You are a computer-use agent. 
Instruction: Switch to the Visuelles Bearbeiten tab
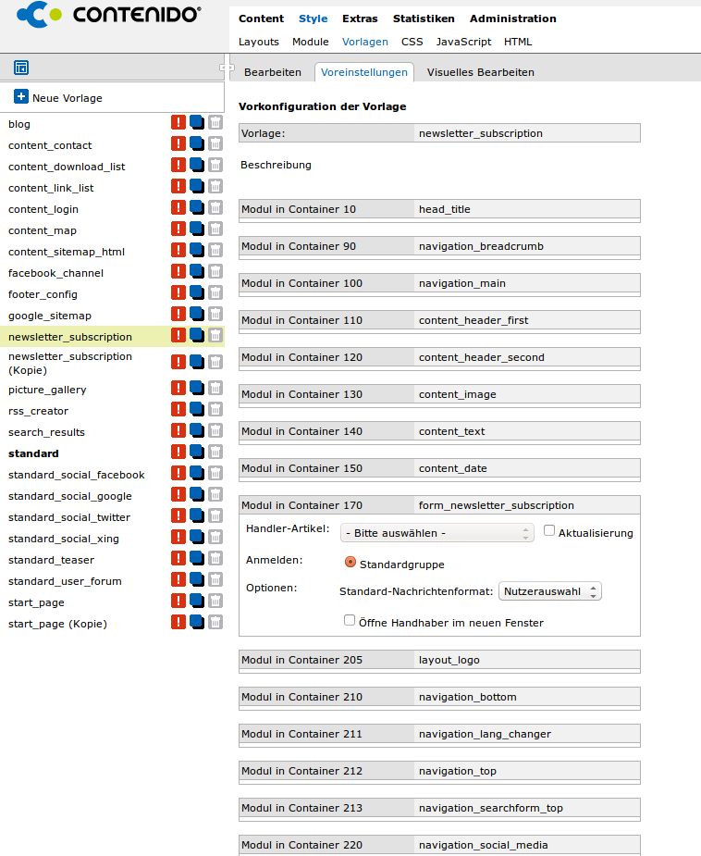(480, 72)
